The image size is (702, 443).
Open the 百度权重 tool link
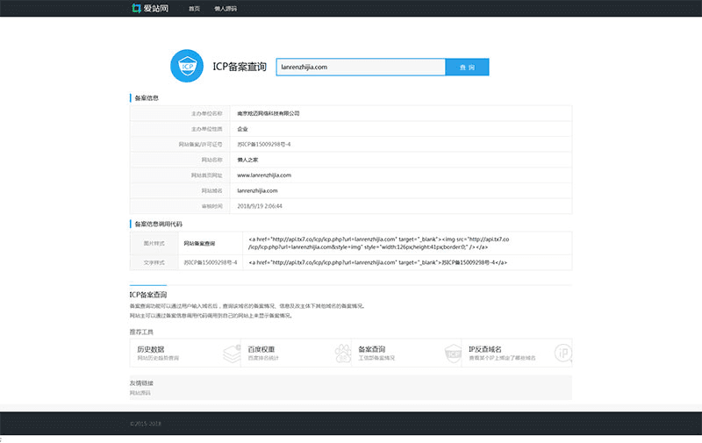point(261,349)
